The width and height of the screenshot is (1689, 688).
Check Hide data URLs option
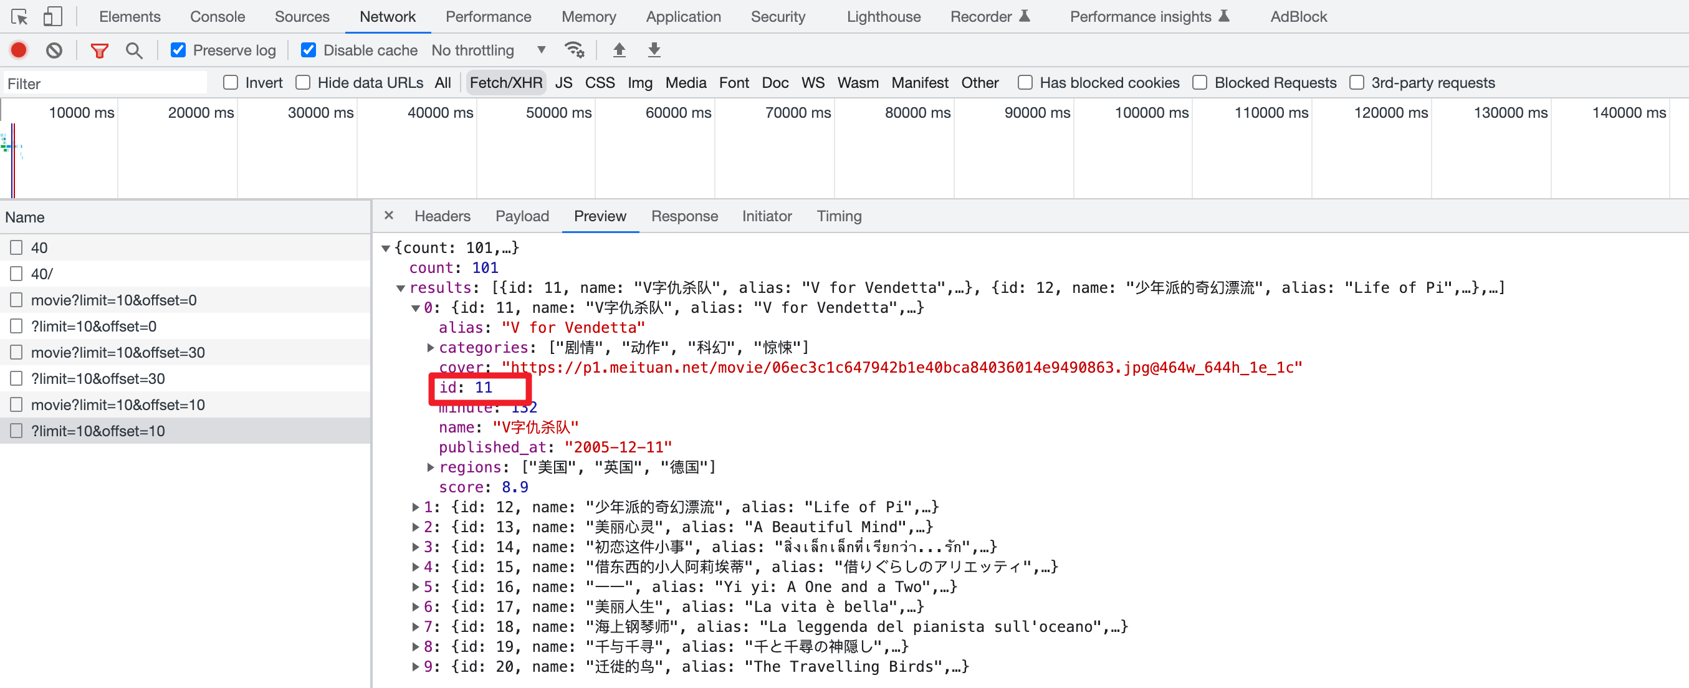pos(303,83)
